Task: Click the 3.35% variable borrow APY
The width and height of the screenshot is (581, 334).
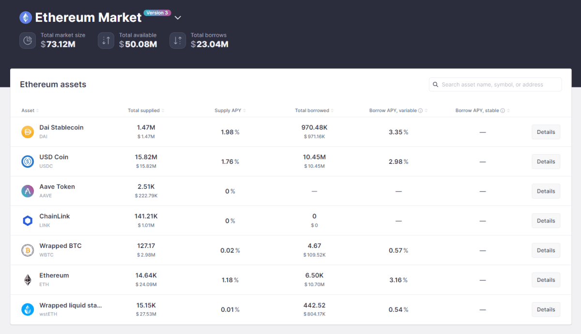Action: (398, 132)
